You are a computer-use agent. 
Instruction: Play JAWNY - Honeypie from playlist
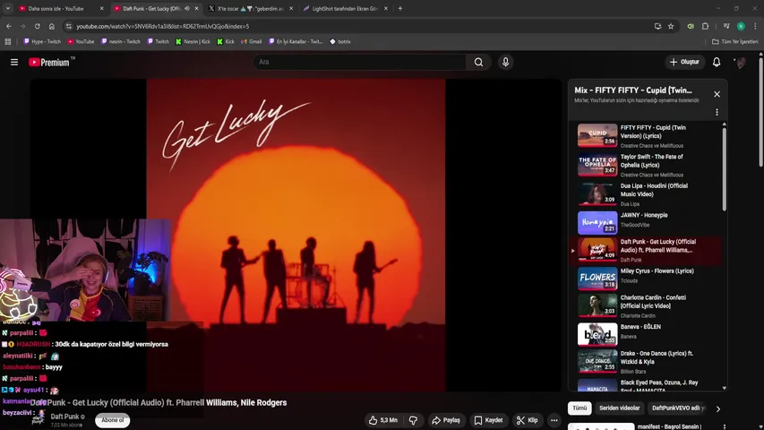[647, 222]
